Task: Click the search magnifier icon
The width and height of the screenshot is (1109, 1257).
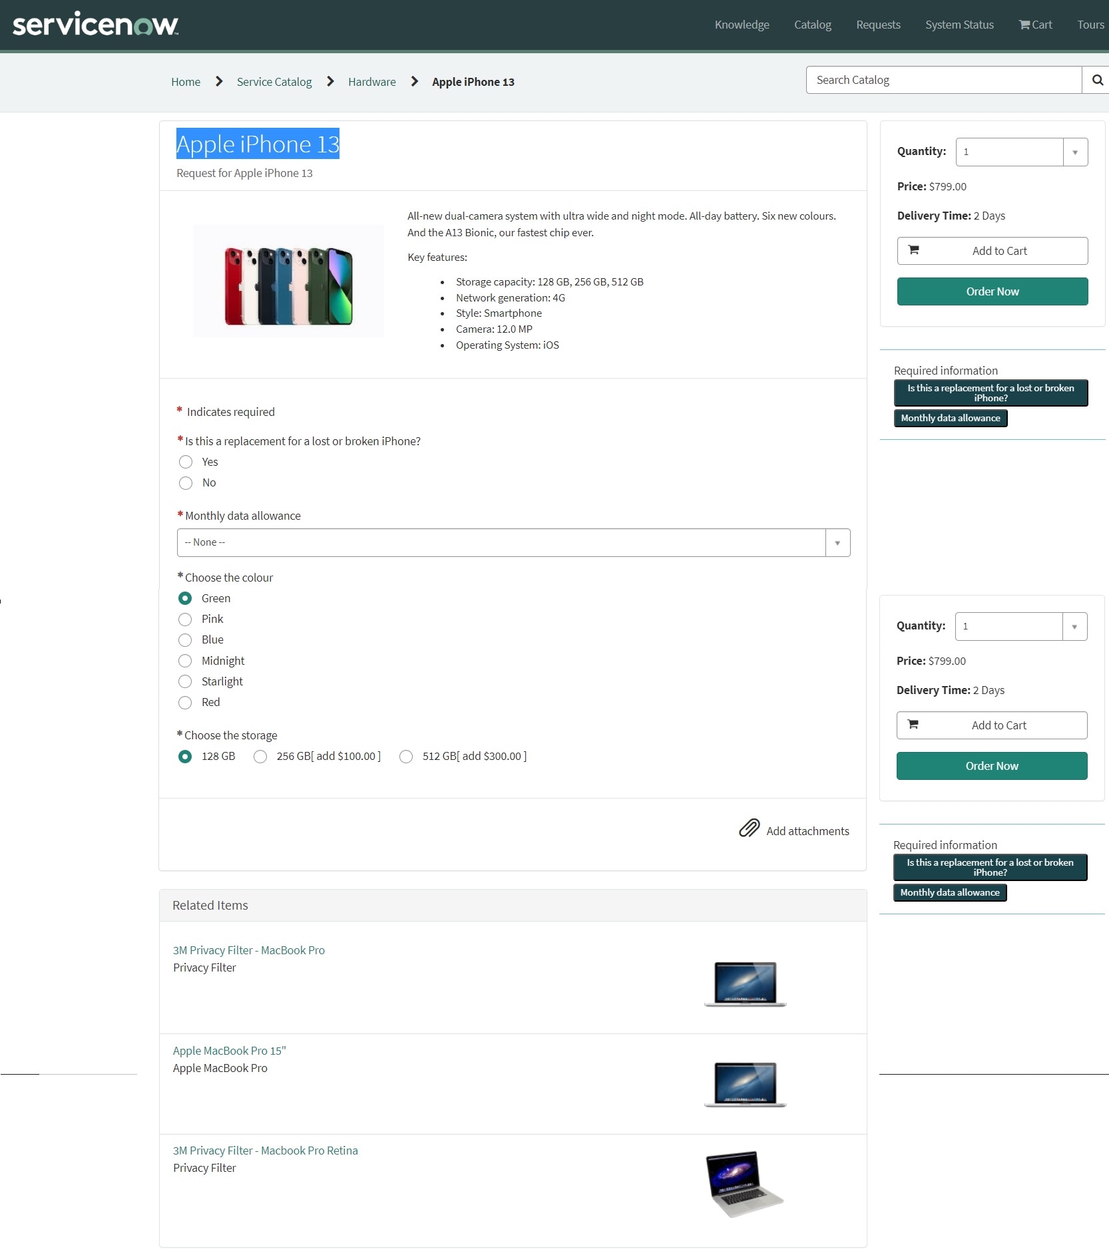Action: (1096, 79)
